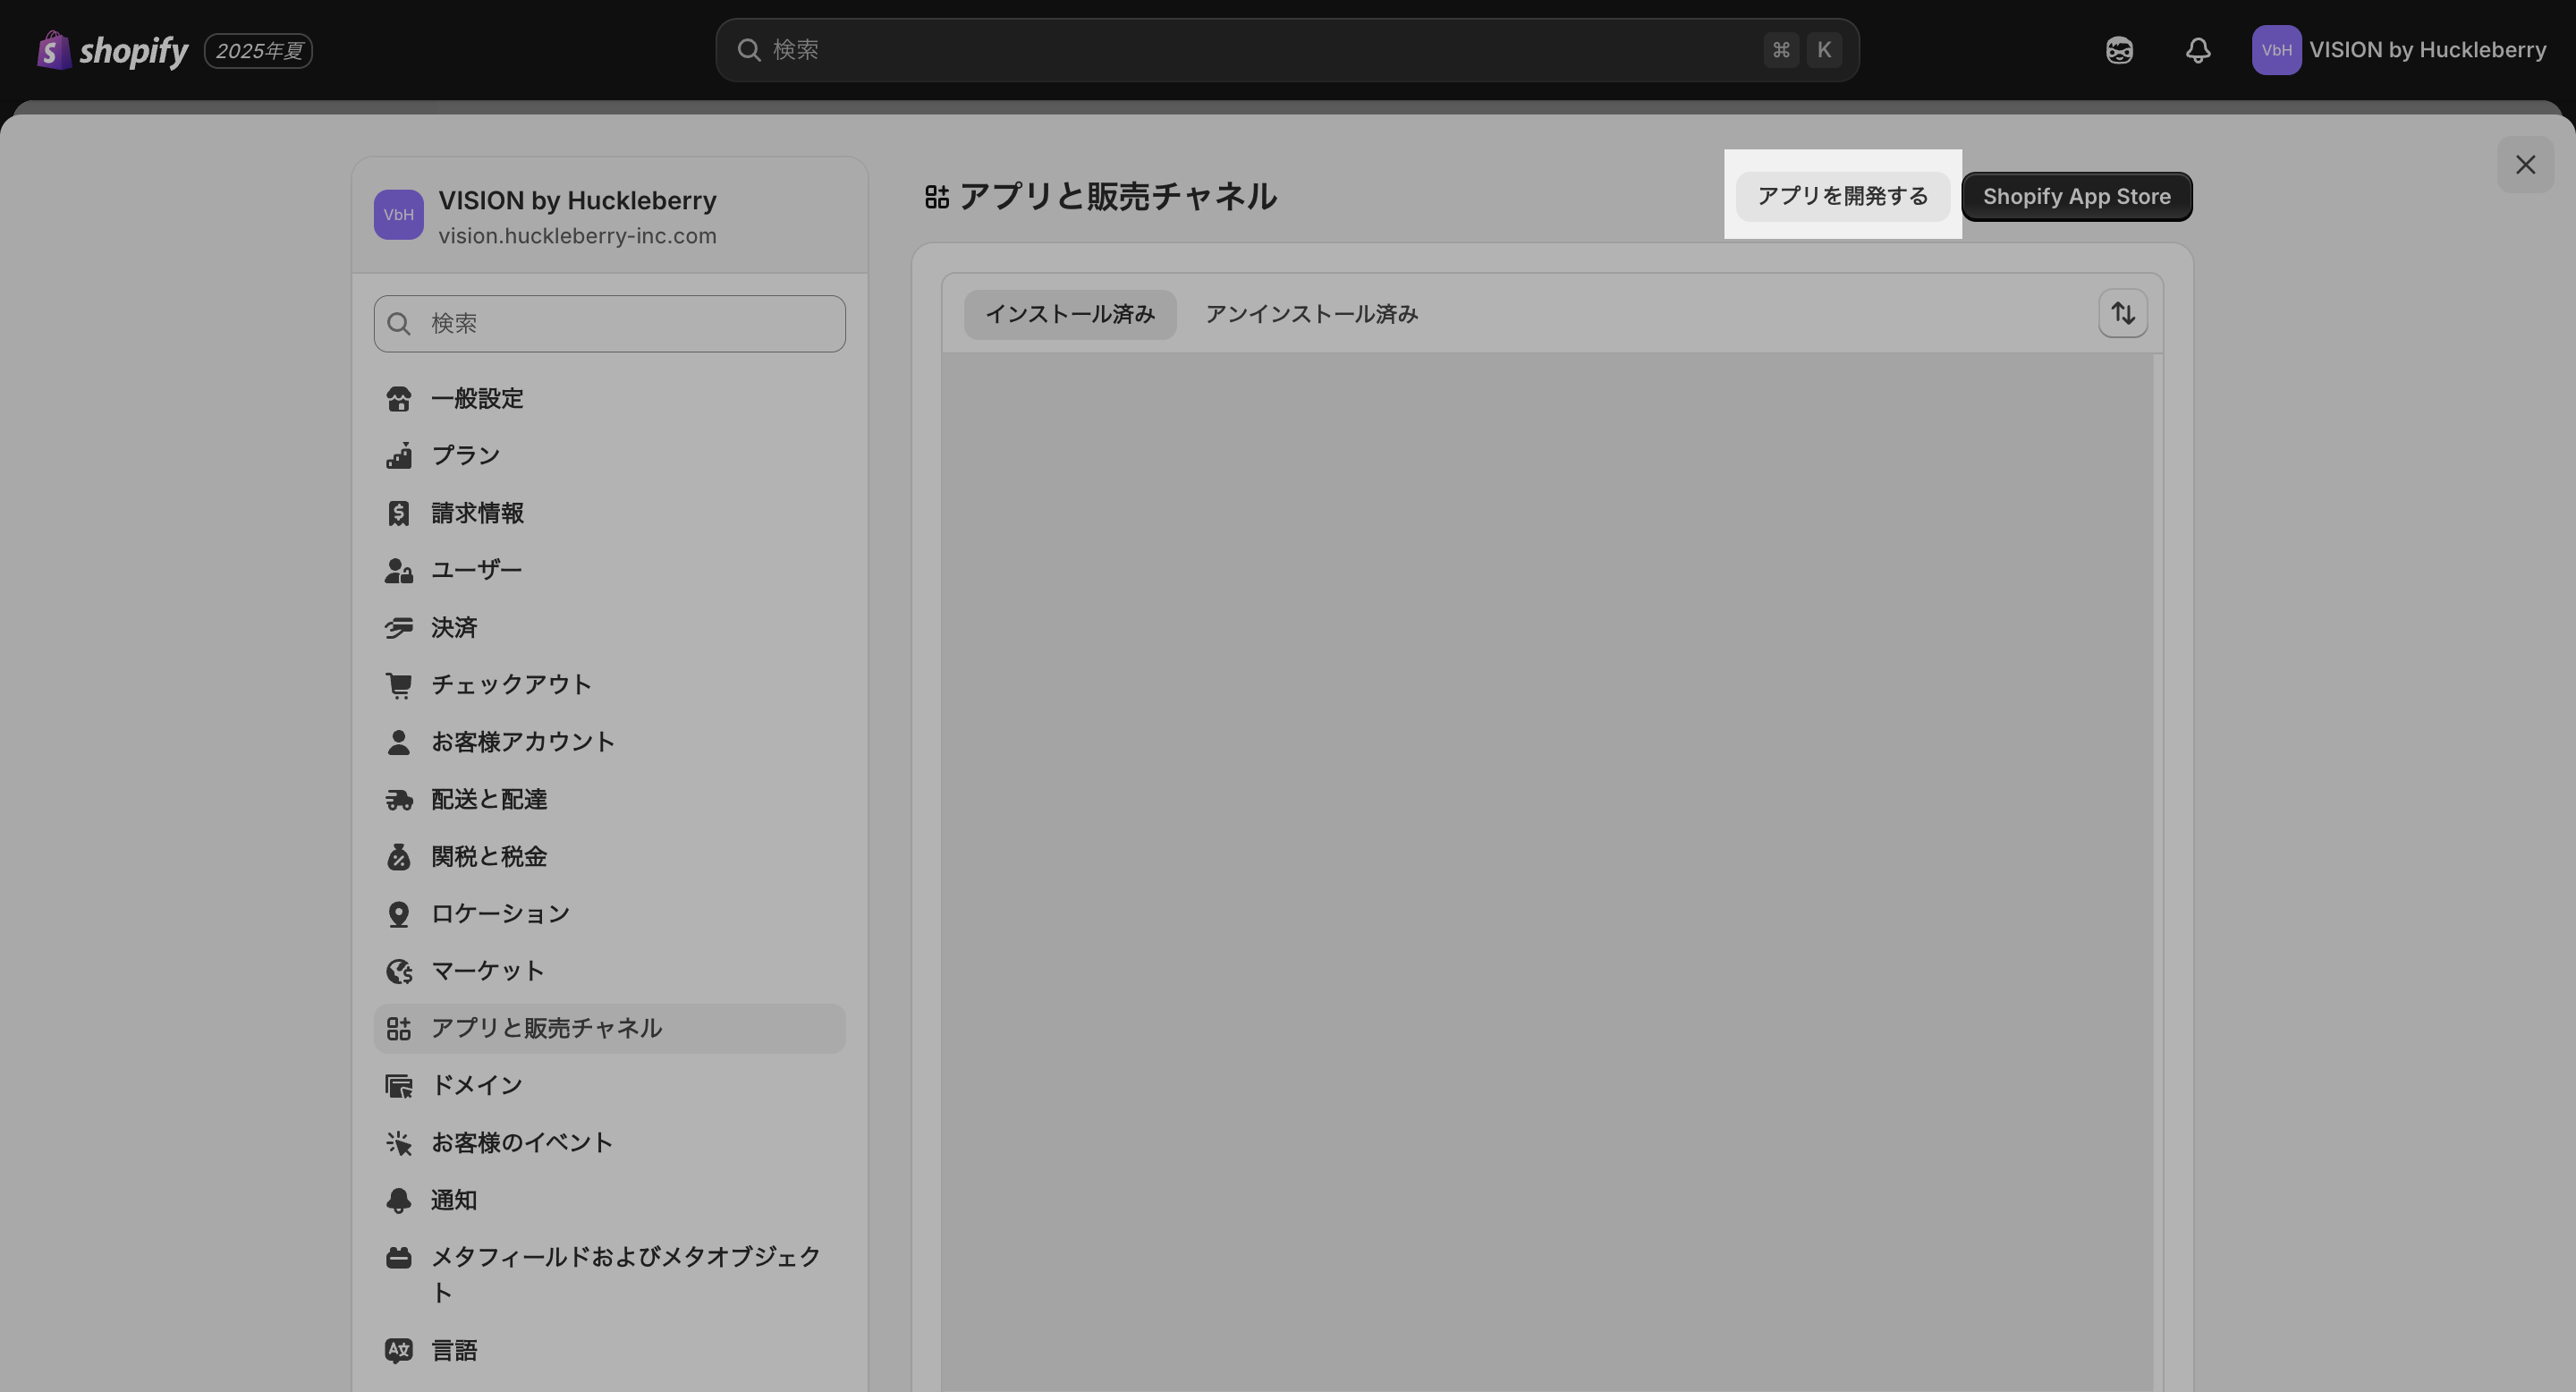The image size is (2576, 1392).
Task: Open 配送と配達 shipping settings
Action: (489, 800)
